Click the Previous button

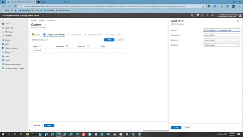37,126
